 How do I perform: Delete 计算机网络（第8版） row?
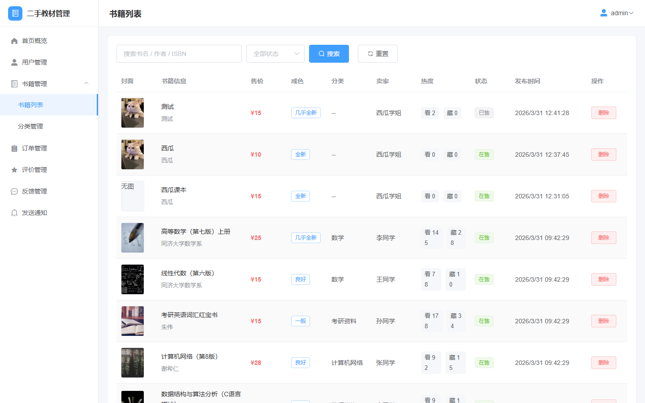coord(603,363)
